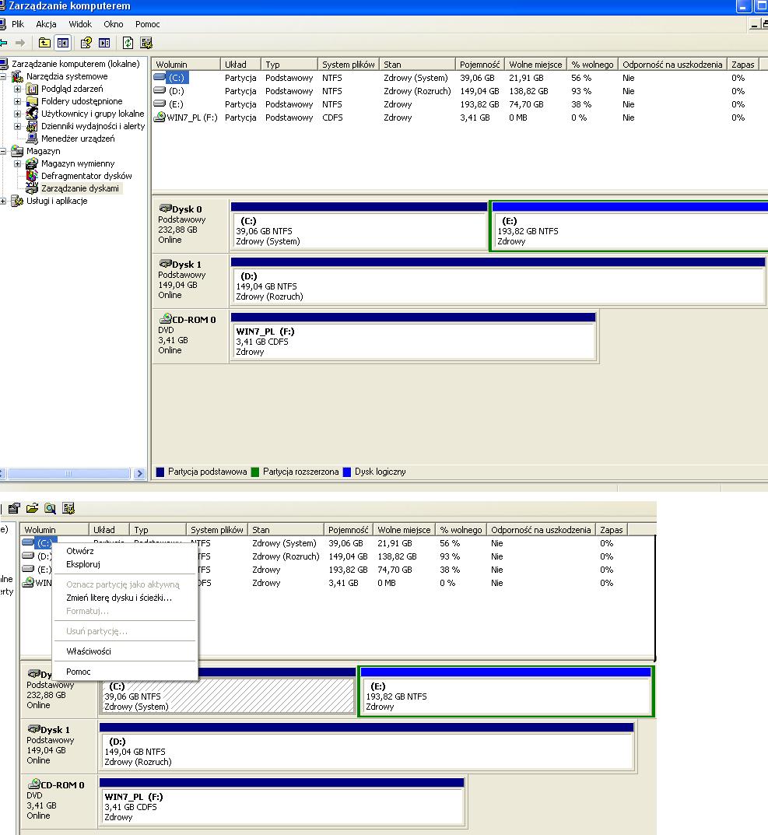Click the upper Pojemność column header
Image resolution: width=768 pixels, height=835 pixels.
pos(479,64)
